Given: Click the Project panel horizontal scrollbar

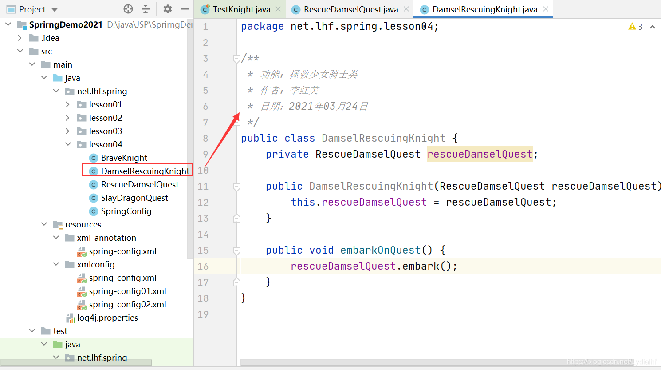Looking at the screenshot, I should point(76,363).
